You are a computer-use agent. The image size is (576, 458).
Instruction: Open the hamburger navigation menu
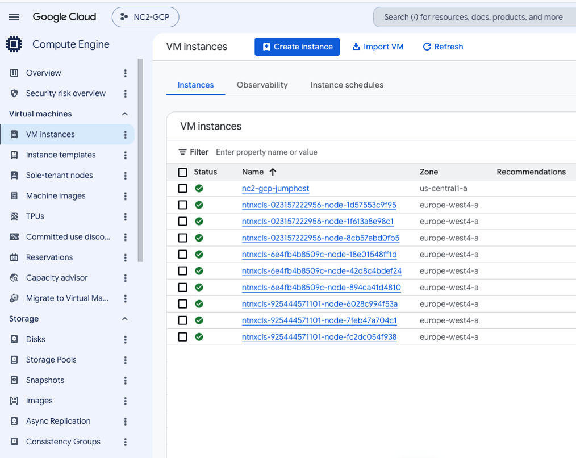tap(14, 17)
